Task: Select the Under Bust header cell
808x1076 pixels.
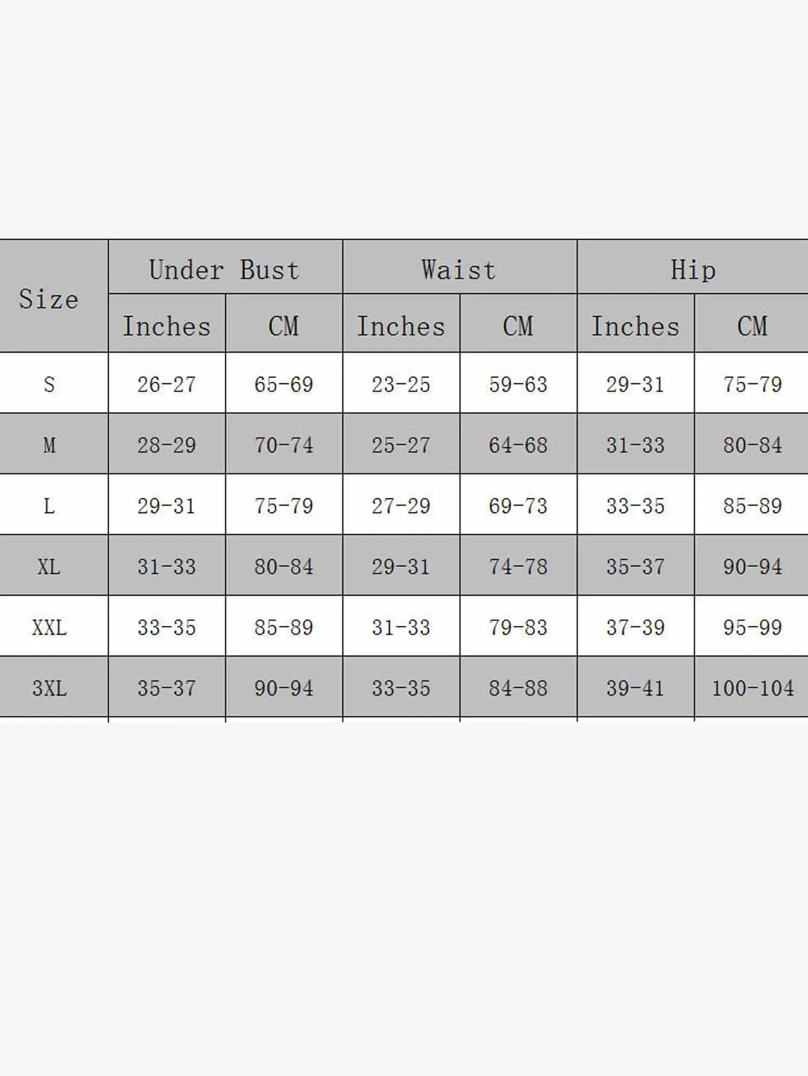Action: 224,269
